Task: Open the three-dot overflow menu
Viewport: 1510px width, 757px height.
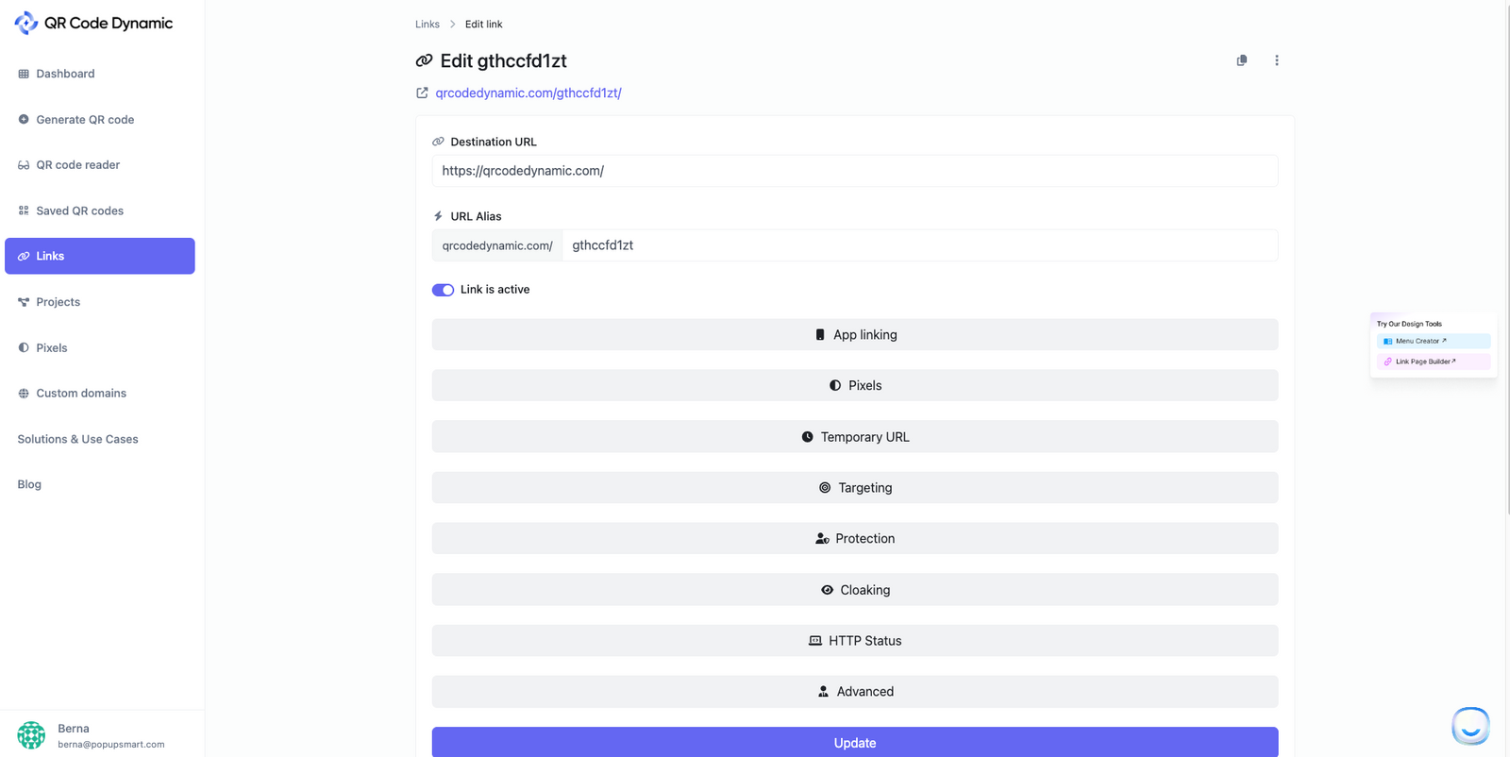Action: tap(1277, 59)
